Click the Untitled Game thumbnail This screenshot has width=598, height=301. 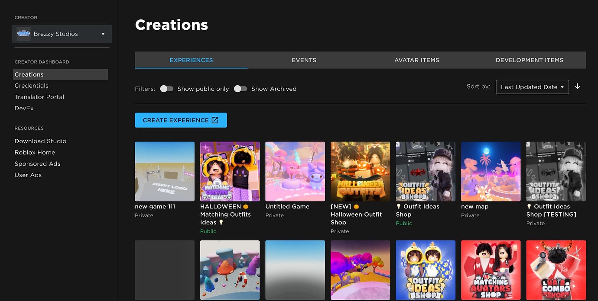(295, 171)
